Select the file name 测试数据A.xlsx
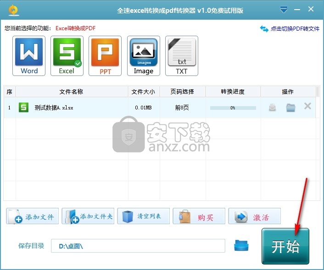The height and width of the screenshot is (270, 324). point(54,108)
